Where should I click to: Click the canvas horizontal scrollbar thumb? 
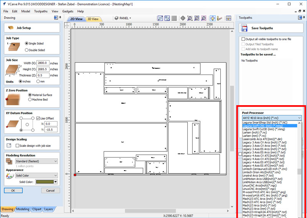(150, 211)
